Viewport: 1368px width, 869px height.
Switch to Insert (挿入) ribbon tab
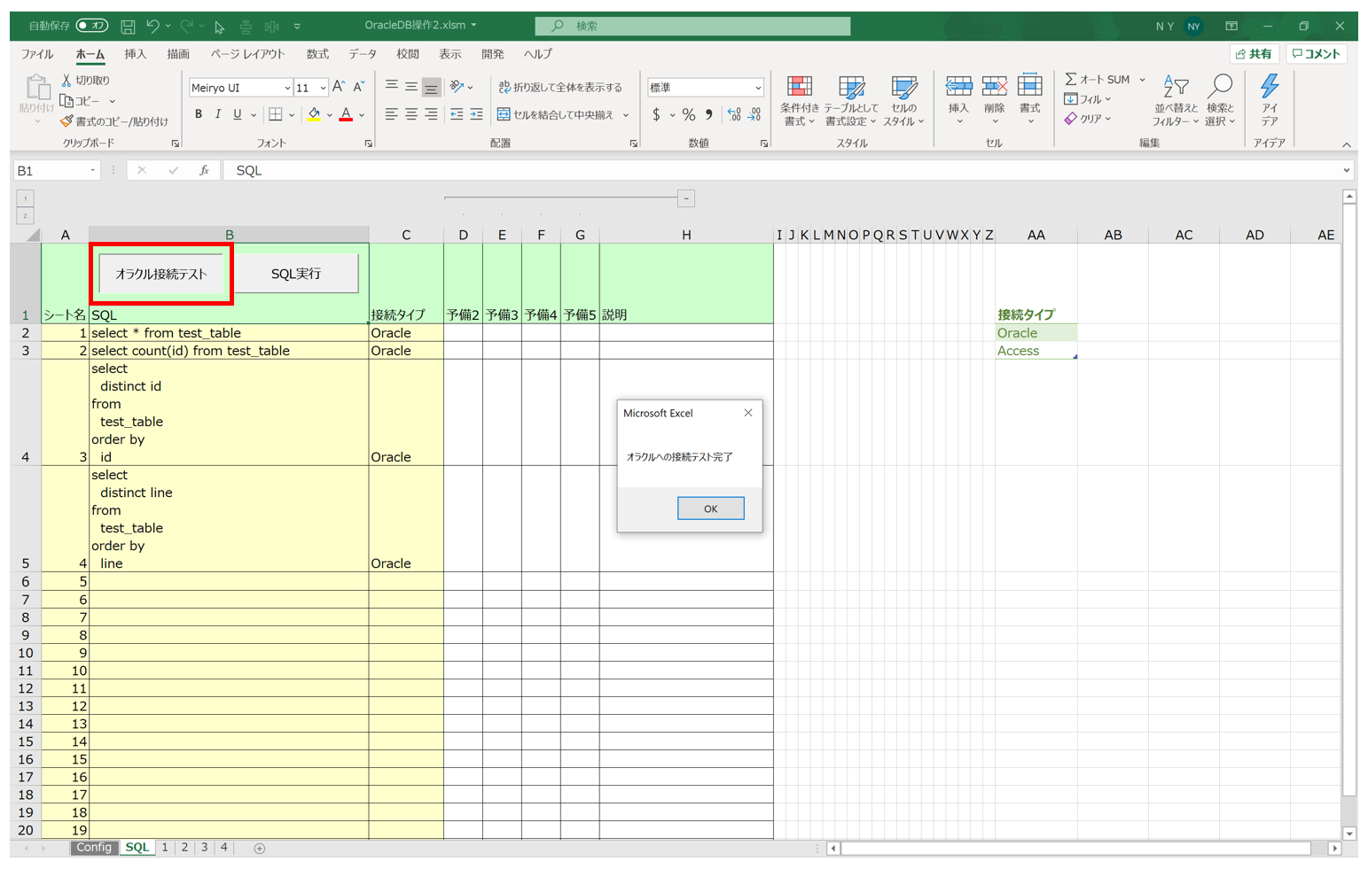(x=136, y=54)
